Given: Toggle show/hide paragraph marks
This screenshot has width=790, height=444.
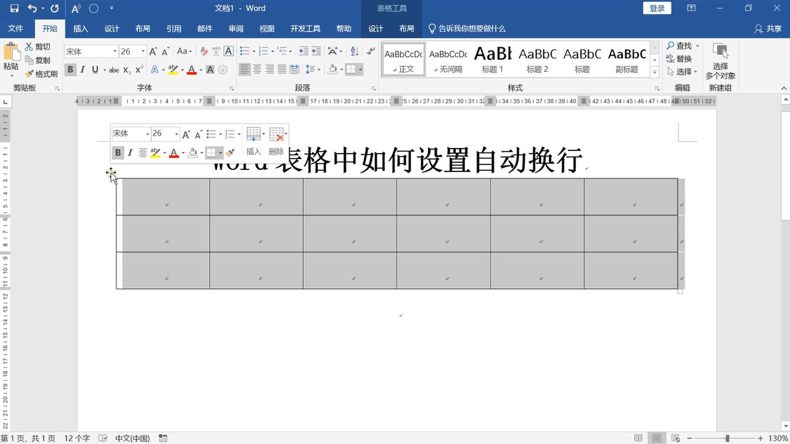Looking at the screenshot, I should 371,51.
